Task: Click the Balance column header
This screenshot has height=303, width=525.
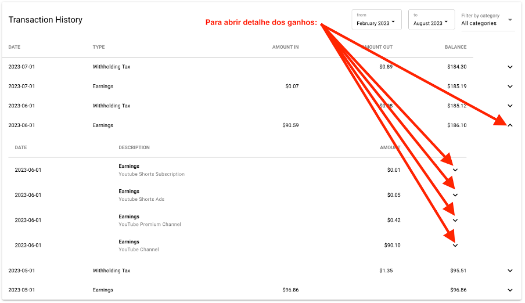Action: [455, 47]
